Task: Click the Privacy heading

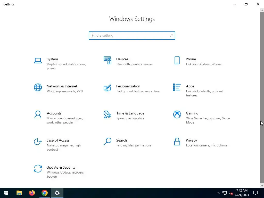Action: click(x=191, y=141)
